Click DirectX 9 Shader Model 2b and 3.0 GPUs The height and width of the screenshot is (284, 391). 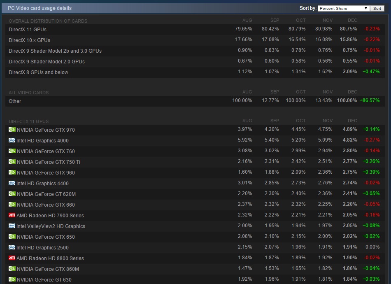pyautogui.click(x=55, y=51)
